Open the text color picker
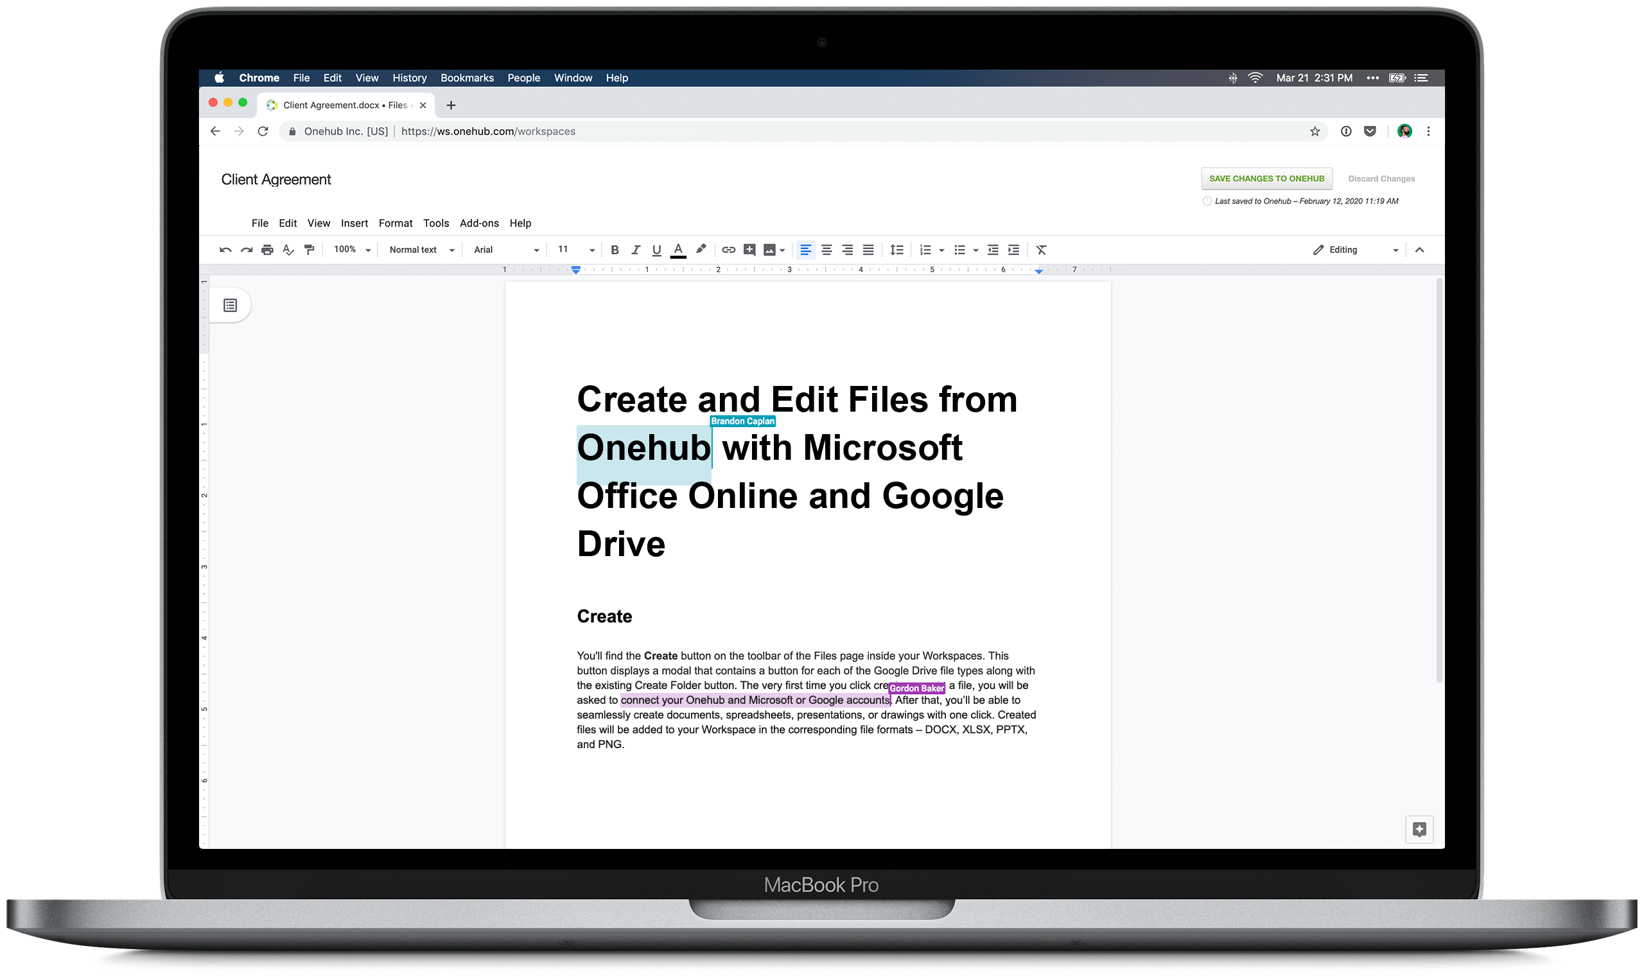This screenshot has height=978, width=1644. (x=679, y=250)
